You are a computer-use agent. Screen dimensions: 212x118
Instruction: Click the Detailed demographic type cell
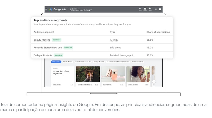(122, 55)
